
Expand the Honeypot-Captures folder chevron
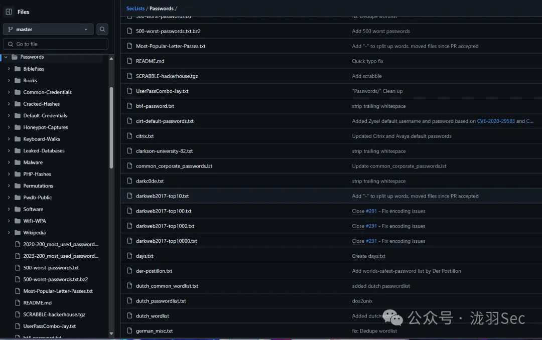point(9,127)
